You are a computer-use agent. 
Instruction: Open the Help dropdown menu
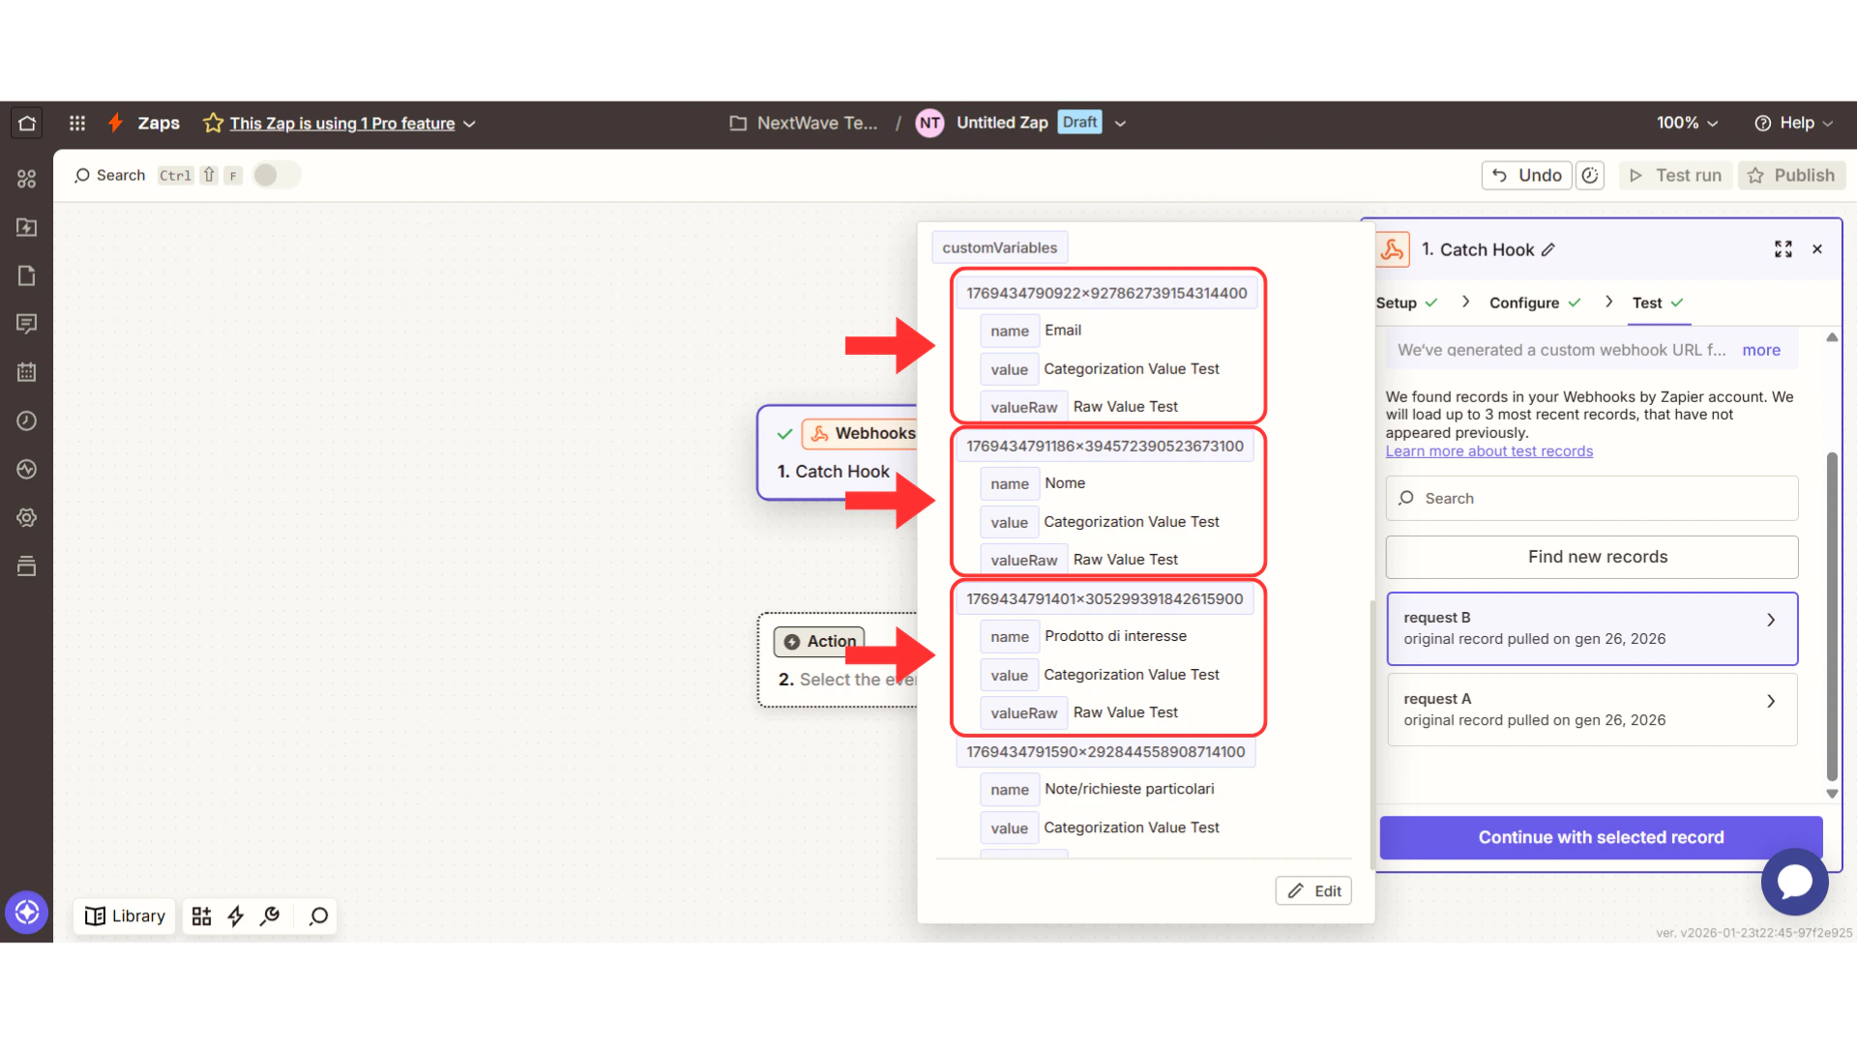pyautogui.click(x=1794, y=123)
